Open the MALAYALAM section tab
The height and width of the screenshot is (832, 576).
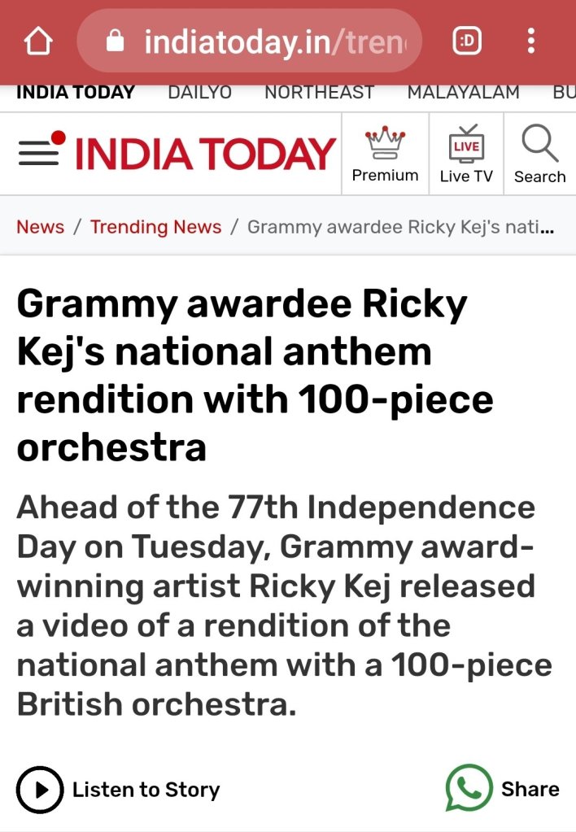(x=463, y=93)
